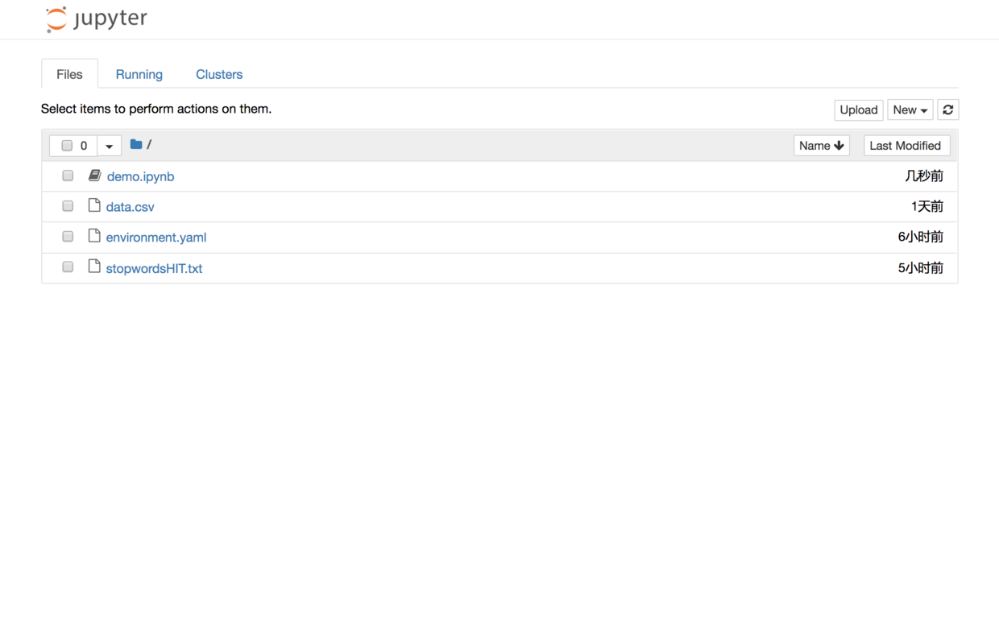Click the file icon beside environment.yaml

click(94, 237)
